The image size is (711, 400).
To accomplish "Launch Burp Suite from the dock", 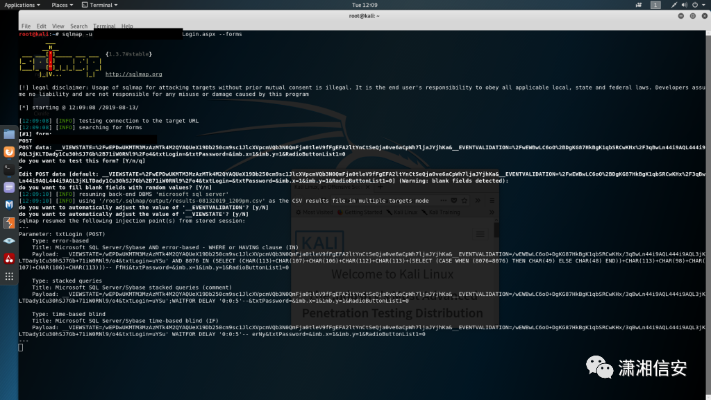I will (x=9, y=223).
